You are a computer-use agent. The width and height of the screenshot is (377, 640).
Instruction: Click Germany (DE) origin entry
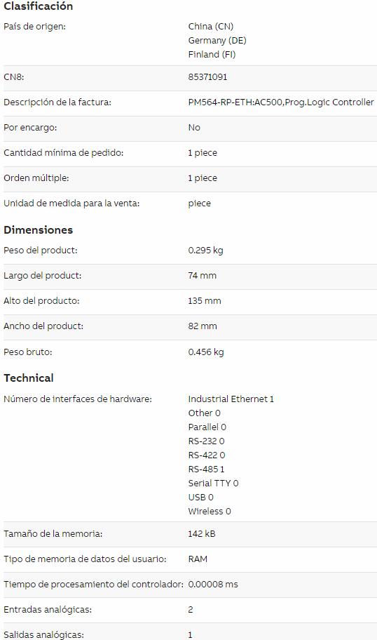(x=217, y=41)
